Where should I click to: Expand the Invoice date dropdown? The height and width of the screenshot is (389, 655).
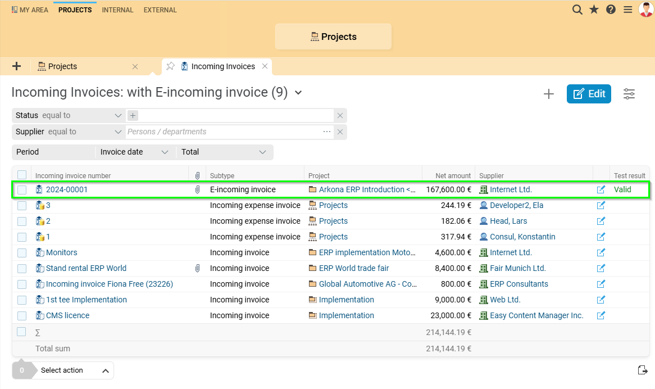135,152
